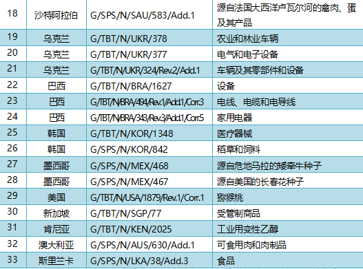This screenshot has height=269, width=363.
Task: Click the cell G/TBT/N/UKR/377
Action: 149,54
